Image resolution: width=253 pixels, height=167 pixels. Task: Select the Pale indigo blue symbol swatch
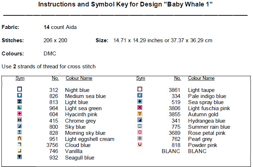pos(140,96)
